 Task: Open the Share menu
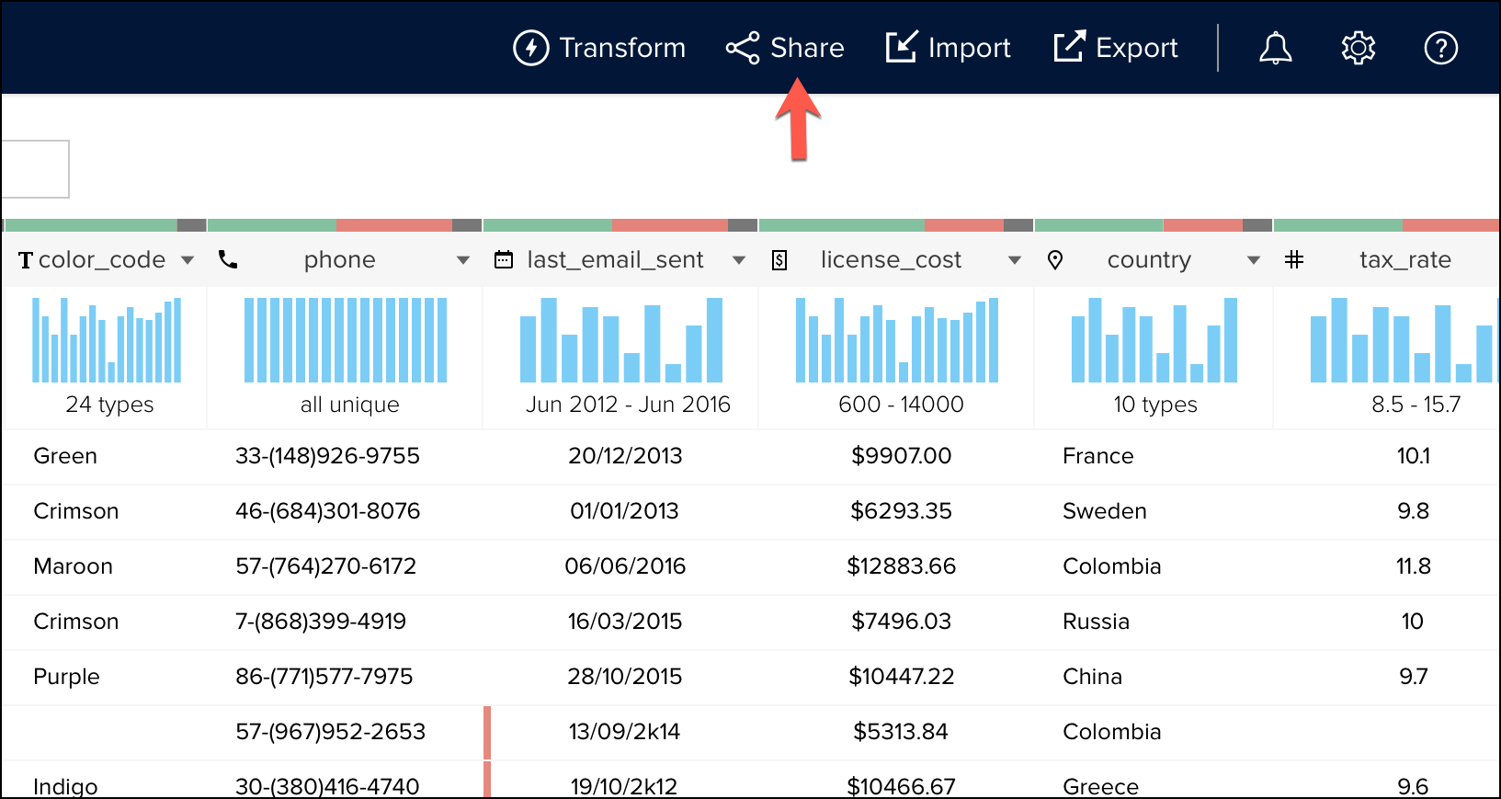pyautogui.click(x=785, y=48)
